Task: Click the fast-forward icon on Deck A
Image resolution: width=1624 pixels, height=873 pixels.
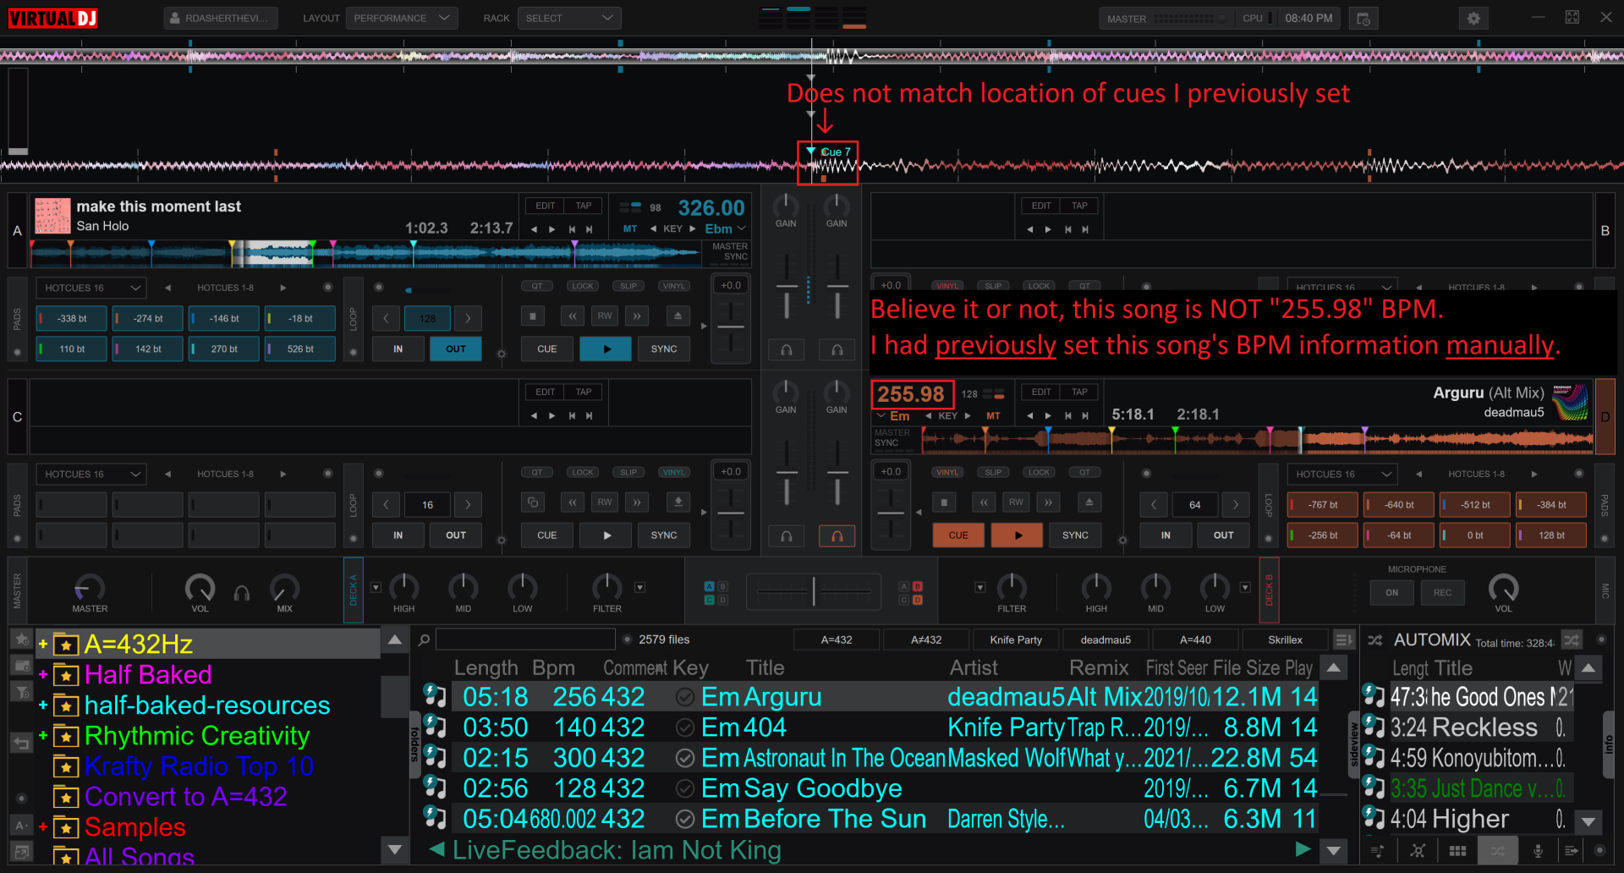Action: click(637, 316)
